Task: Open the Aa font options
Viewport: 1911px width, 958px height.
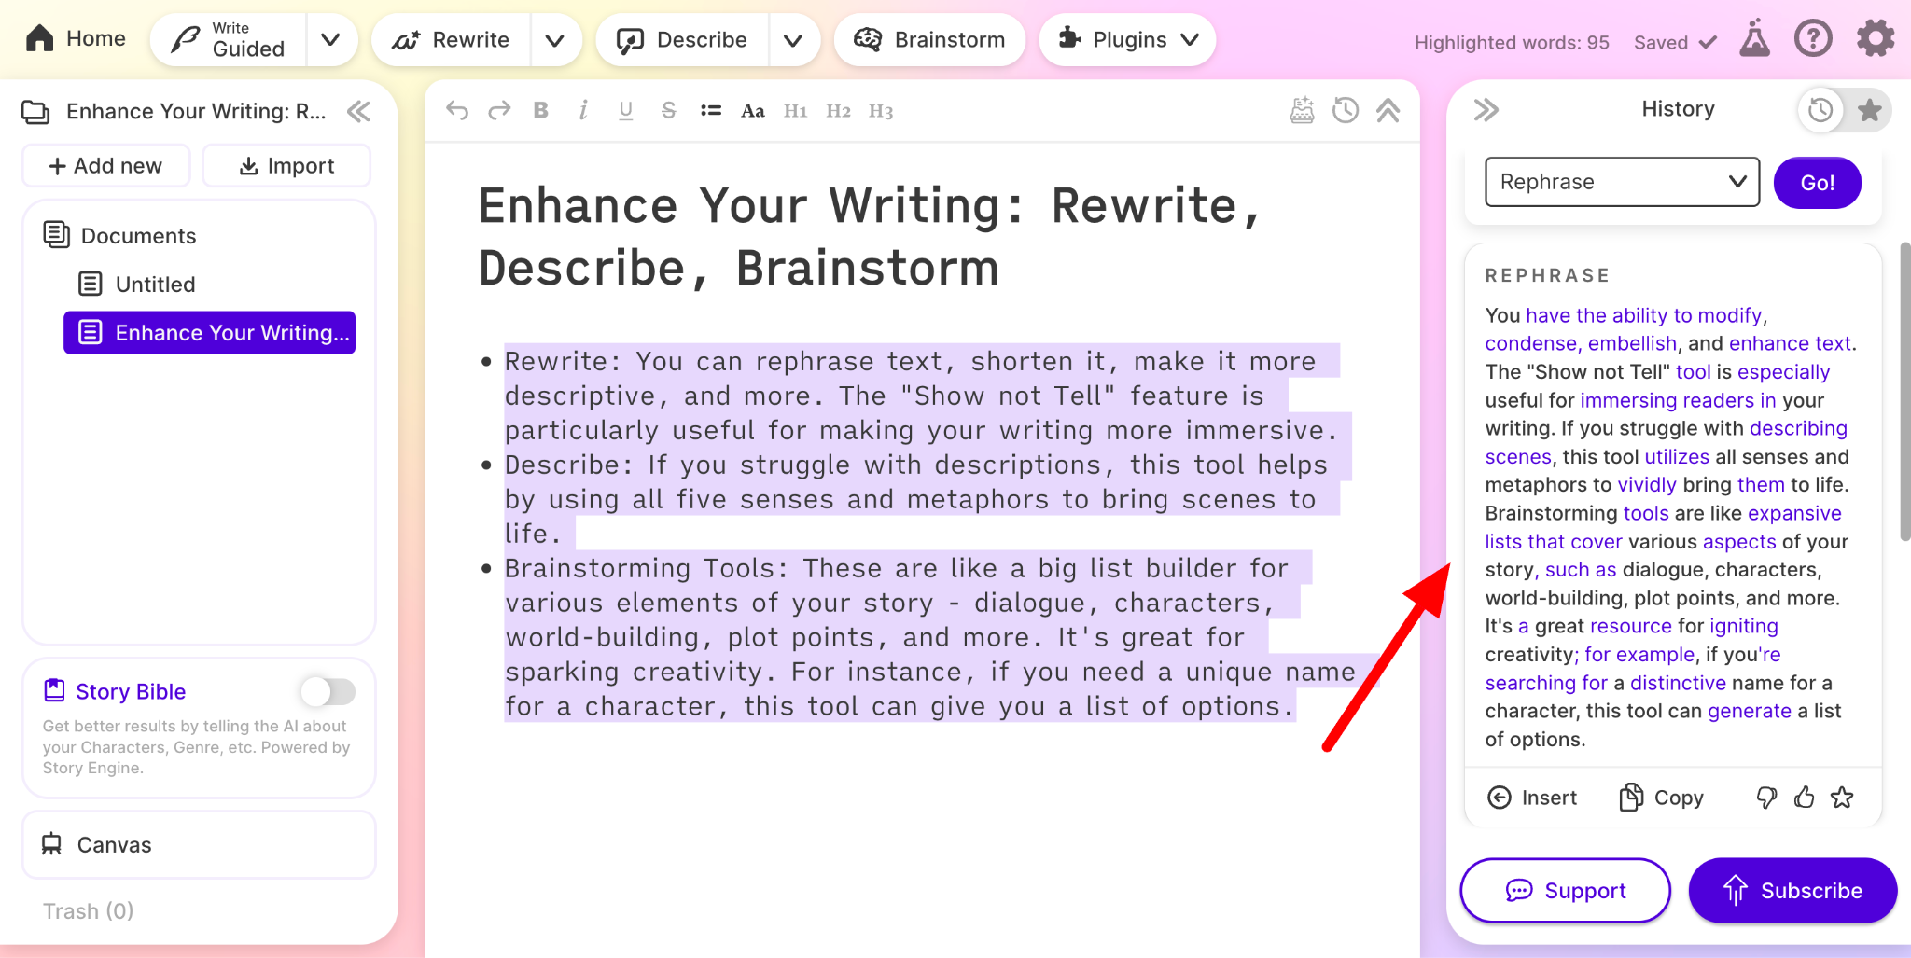Action: 753,111
